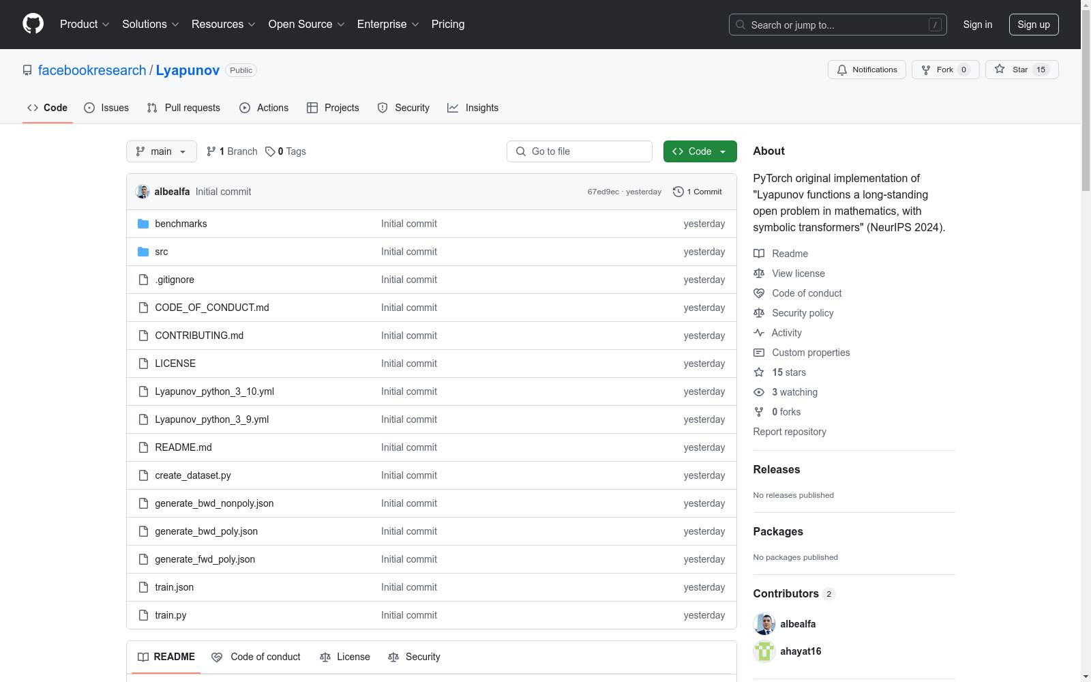Click the tag icon beside 0 Tags

tap(270, 151)
